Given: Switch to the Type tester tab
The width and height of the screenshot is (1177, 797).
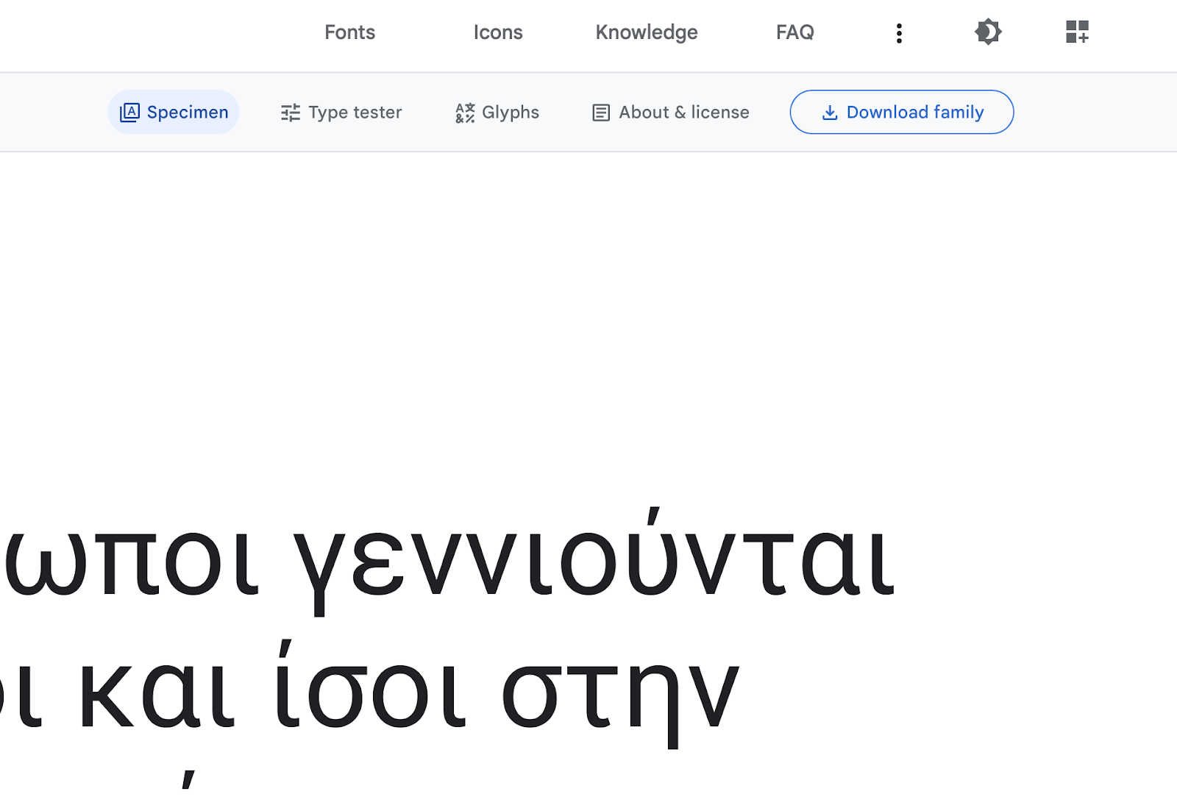Looking at the screenshot, I should tap(341, 112).
